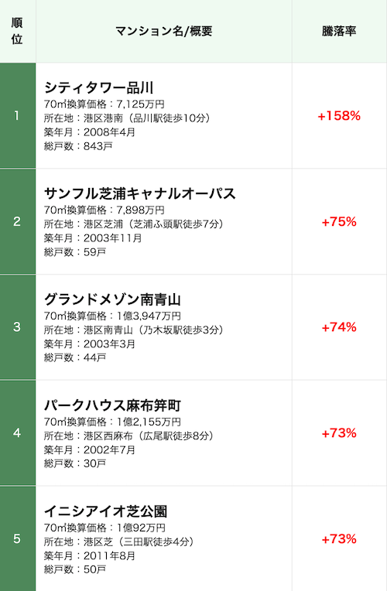Click the +75% appreciation value

tap(339, 221)
